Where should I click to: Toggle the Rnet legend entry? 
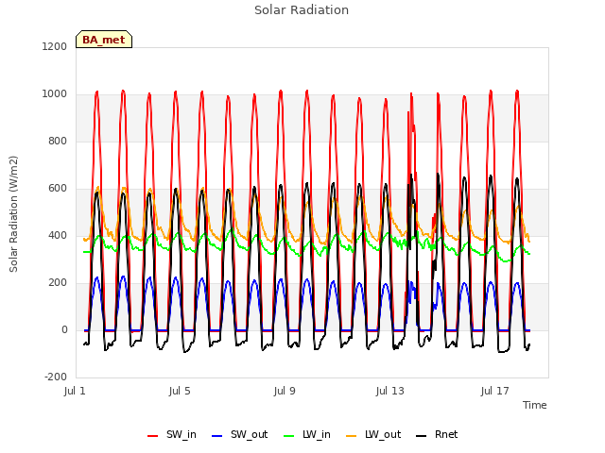point(437,434)
